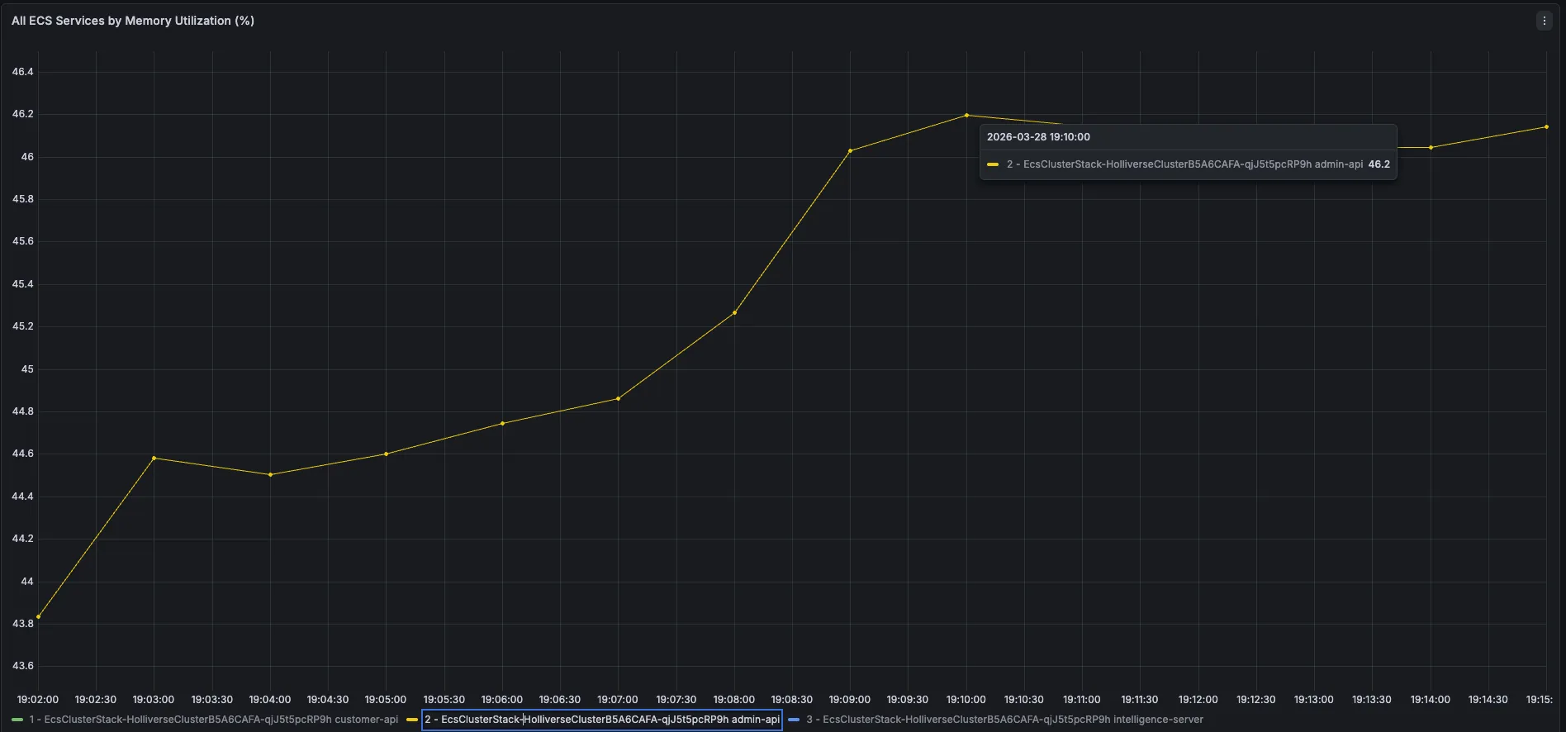
Task: Click panel title All ECS Services by Memory Utilization
Action: 133,21
